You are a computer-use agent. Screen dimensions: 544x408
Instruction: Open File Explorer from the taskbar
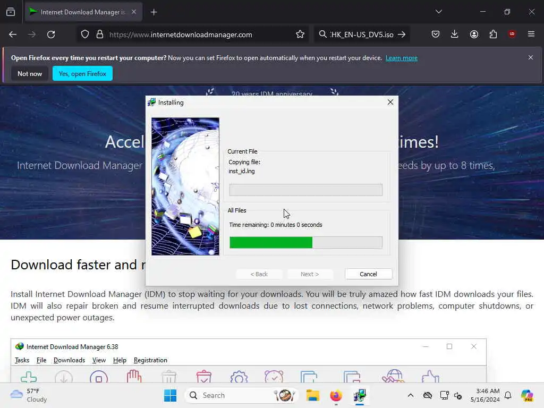pyautogui.click(x=312, y=395)
